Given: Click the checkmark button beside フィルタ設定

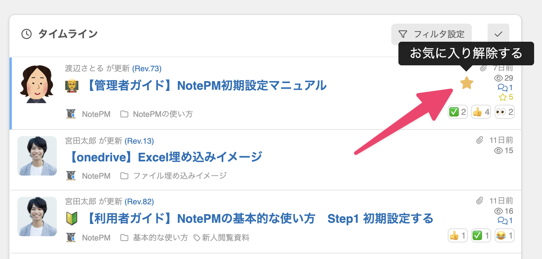Looking at the screenshot, I should (498, 34).
